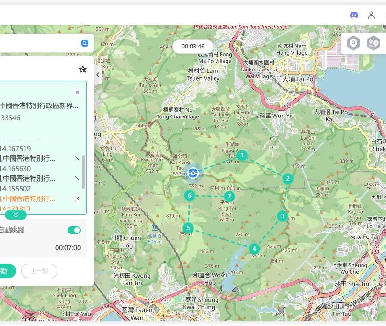The height and width of the screenshot is (326, 386).
Task: Click the waypoint list scrollbar
Action: (x=84, y=172)
